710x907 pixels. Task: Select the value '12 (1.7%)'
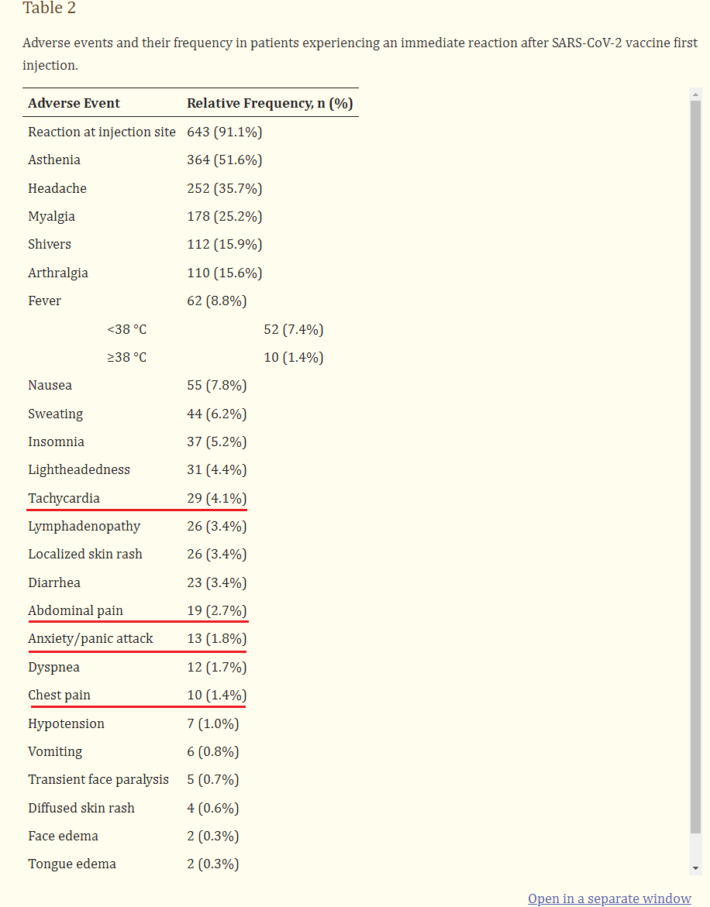point(217,667)
